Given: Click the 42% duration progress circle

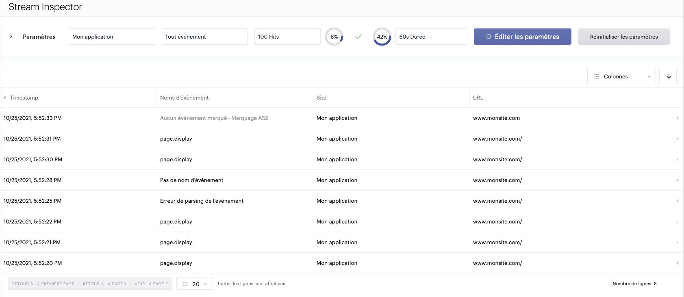Looking at the screenshot, I should coord(382,37).
